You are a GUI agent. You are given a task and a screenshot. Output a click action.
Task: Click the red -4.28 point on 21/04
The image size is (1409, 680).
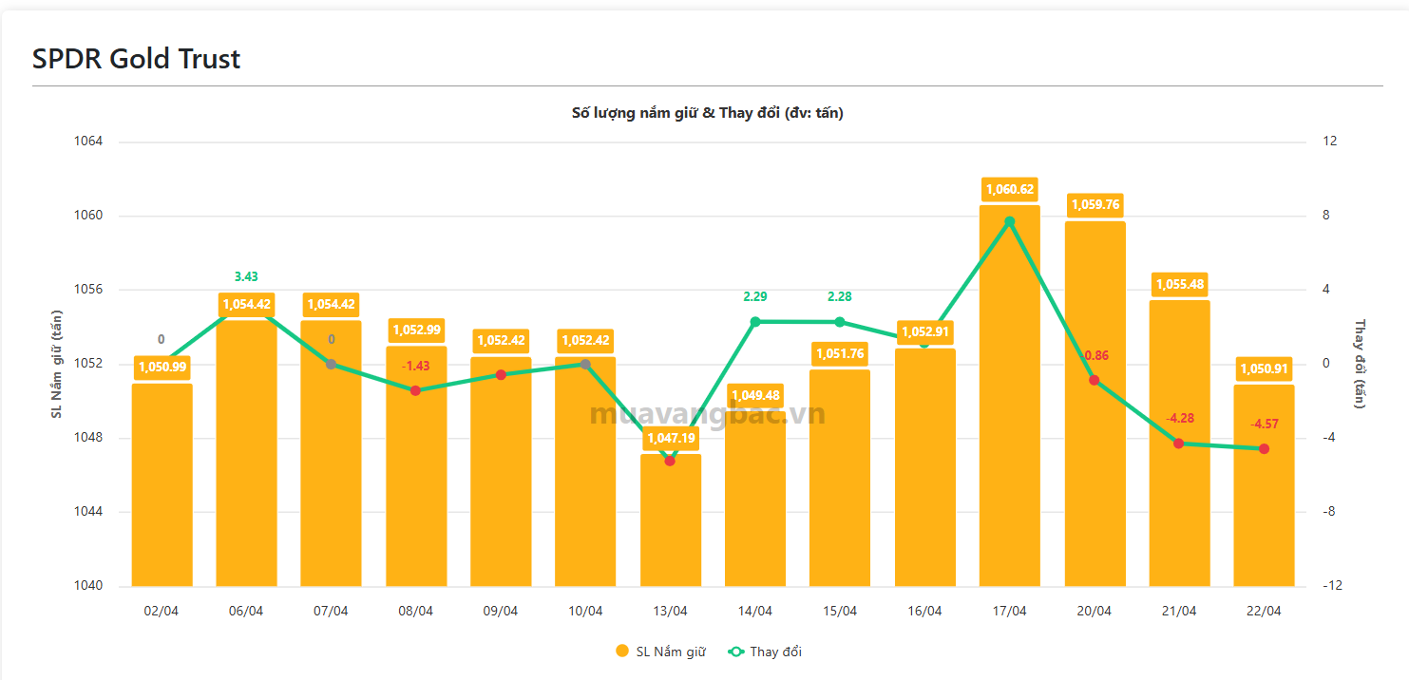pyautogui.click(x=1179, y=444)
